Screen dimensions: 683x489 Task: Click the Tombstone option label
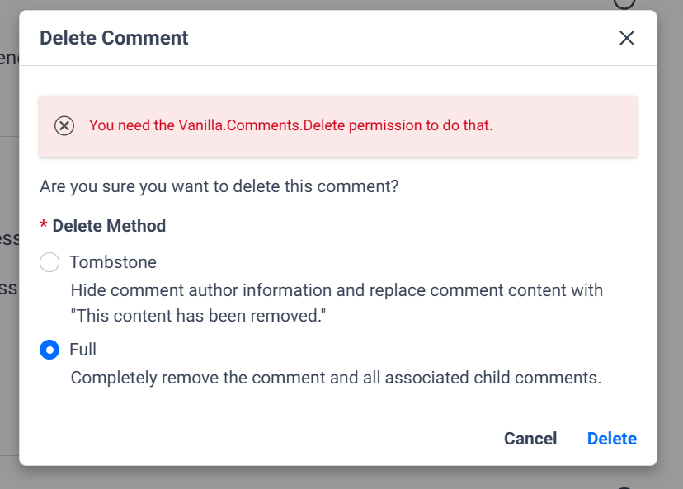click(x=113, y=262)
